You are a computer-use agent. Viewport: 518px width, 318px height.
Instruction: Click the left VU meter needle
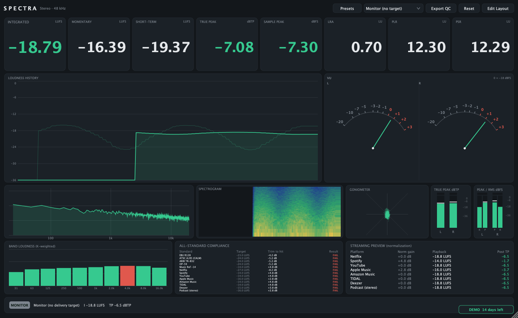[x=382, y=134]
